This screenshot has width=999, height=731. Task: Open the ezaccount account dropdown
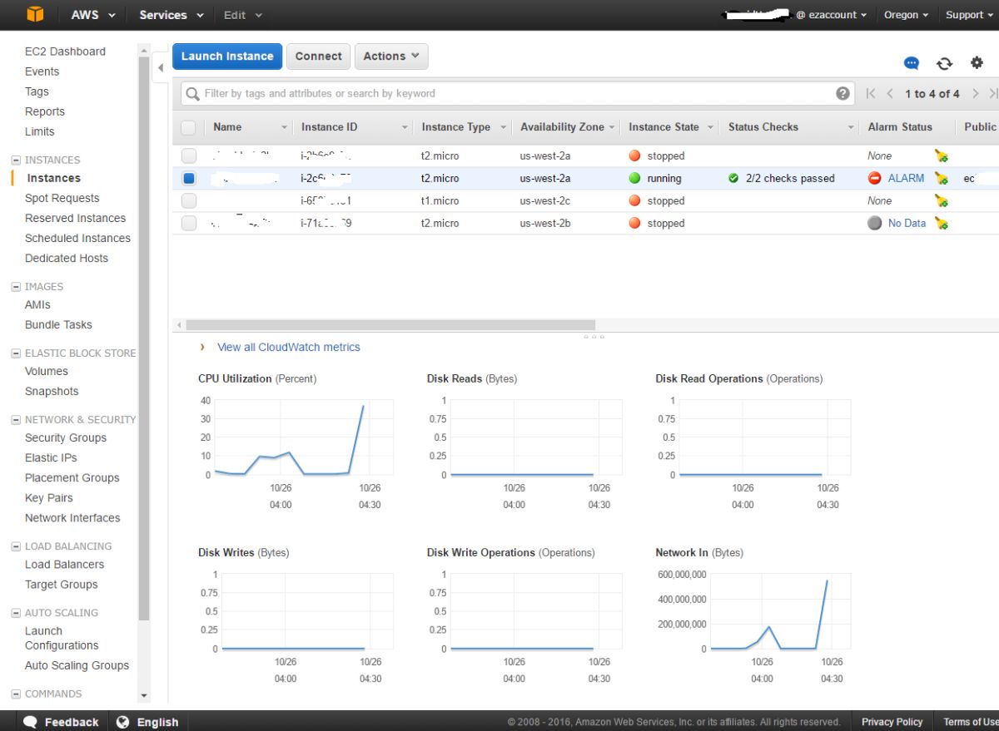point(831,15)
